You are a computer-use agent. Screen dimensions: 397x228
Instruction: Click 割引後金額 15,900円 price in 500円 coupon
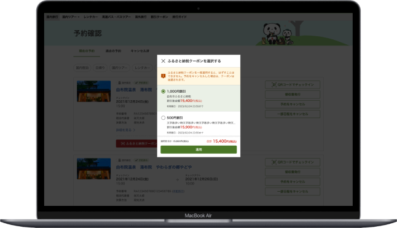point(184,127)
